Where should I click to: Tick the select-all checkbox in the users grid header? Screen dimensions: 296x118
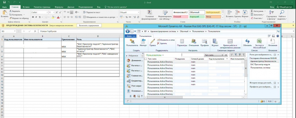pyautogui.click(x=146, y=59)
